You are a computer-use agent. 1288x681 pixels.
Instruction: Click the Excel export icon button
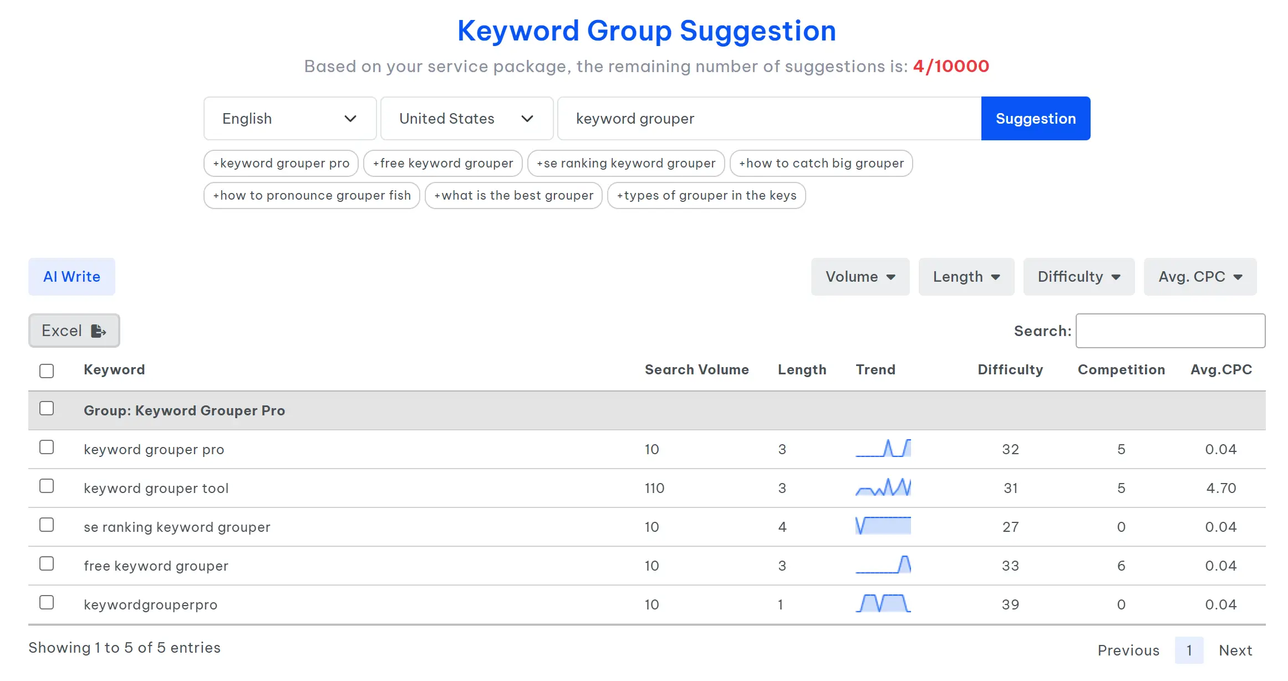tap(74, 331)
